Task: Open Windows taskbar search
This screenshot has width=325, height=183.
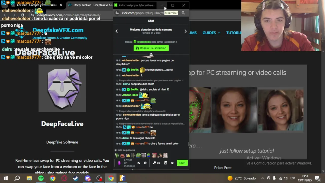Action: (x=17, y=178)
